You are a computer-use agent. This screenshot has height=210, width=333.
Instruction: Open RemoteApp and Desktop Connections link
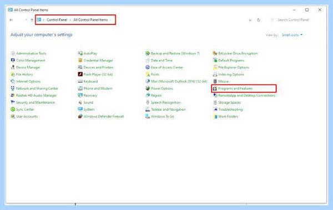(x=246, y=95)
